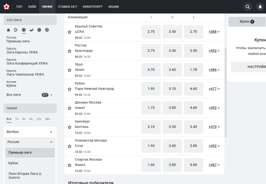Viewport: 266px width, 184px height.
Task: Open notifications bell icon
Action: click(x=260, y=7)
